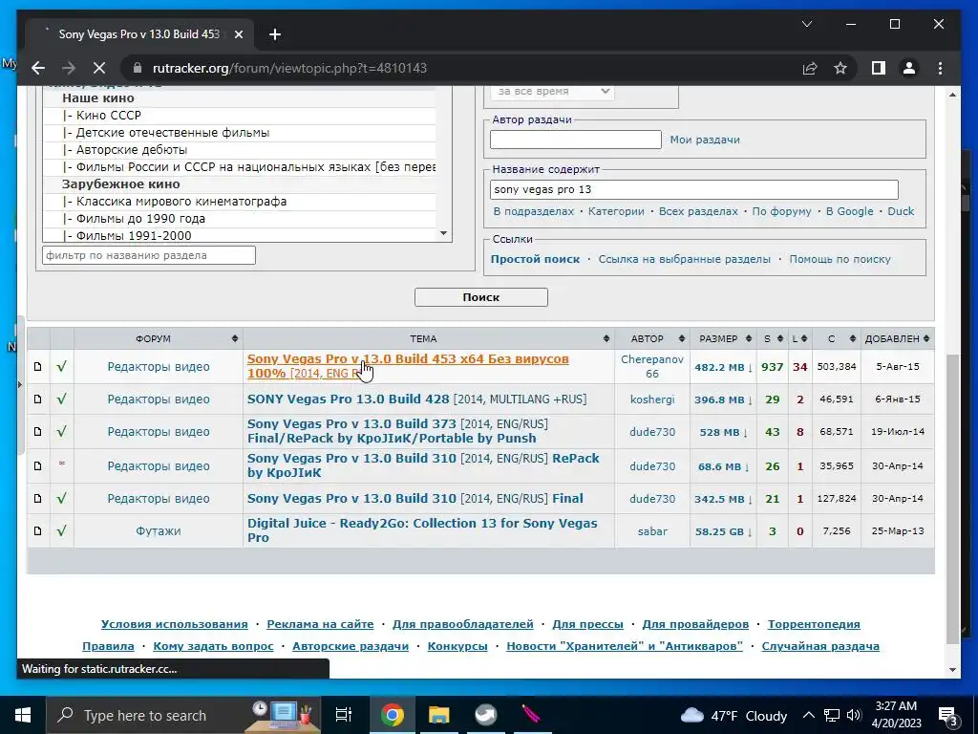Download the 482.2 MB torrent

[x=724, y=367]
